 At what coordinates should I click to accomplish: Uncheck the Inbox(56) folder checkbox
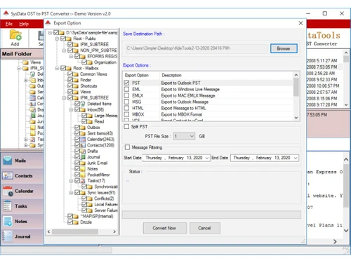(x=77, y=109)
